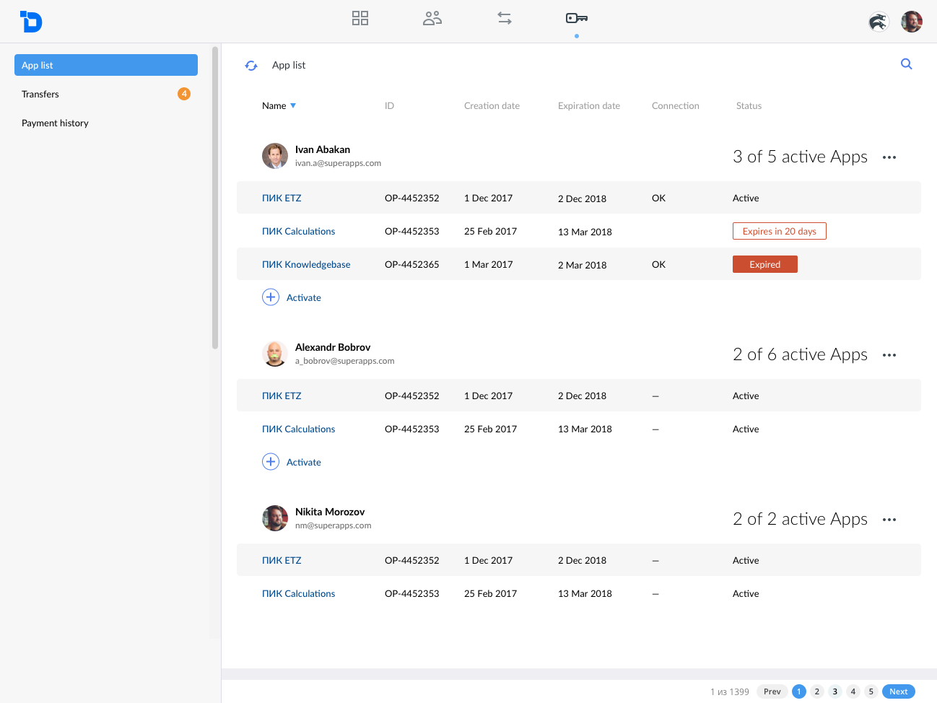Click the red Expired status badge
Image resolution: width=937 pixels, height=703 pixels.
[765, 264]
